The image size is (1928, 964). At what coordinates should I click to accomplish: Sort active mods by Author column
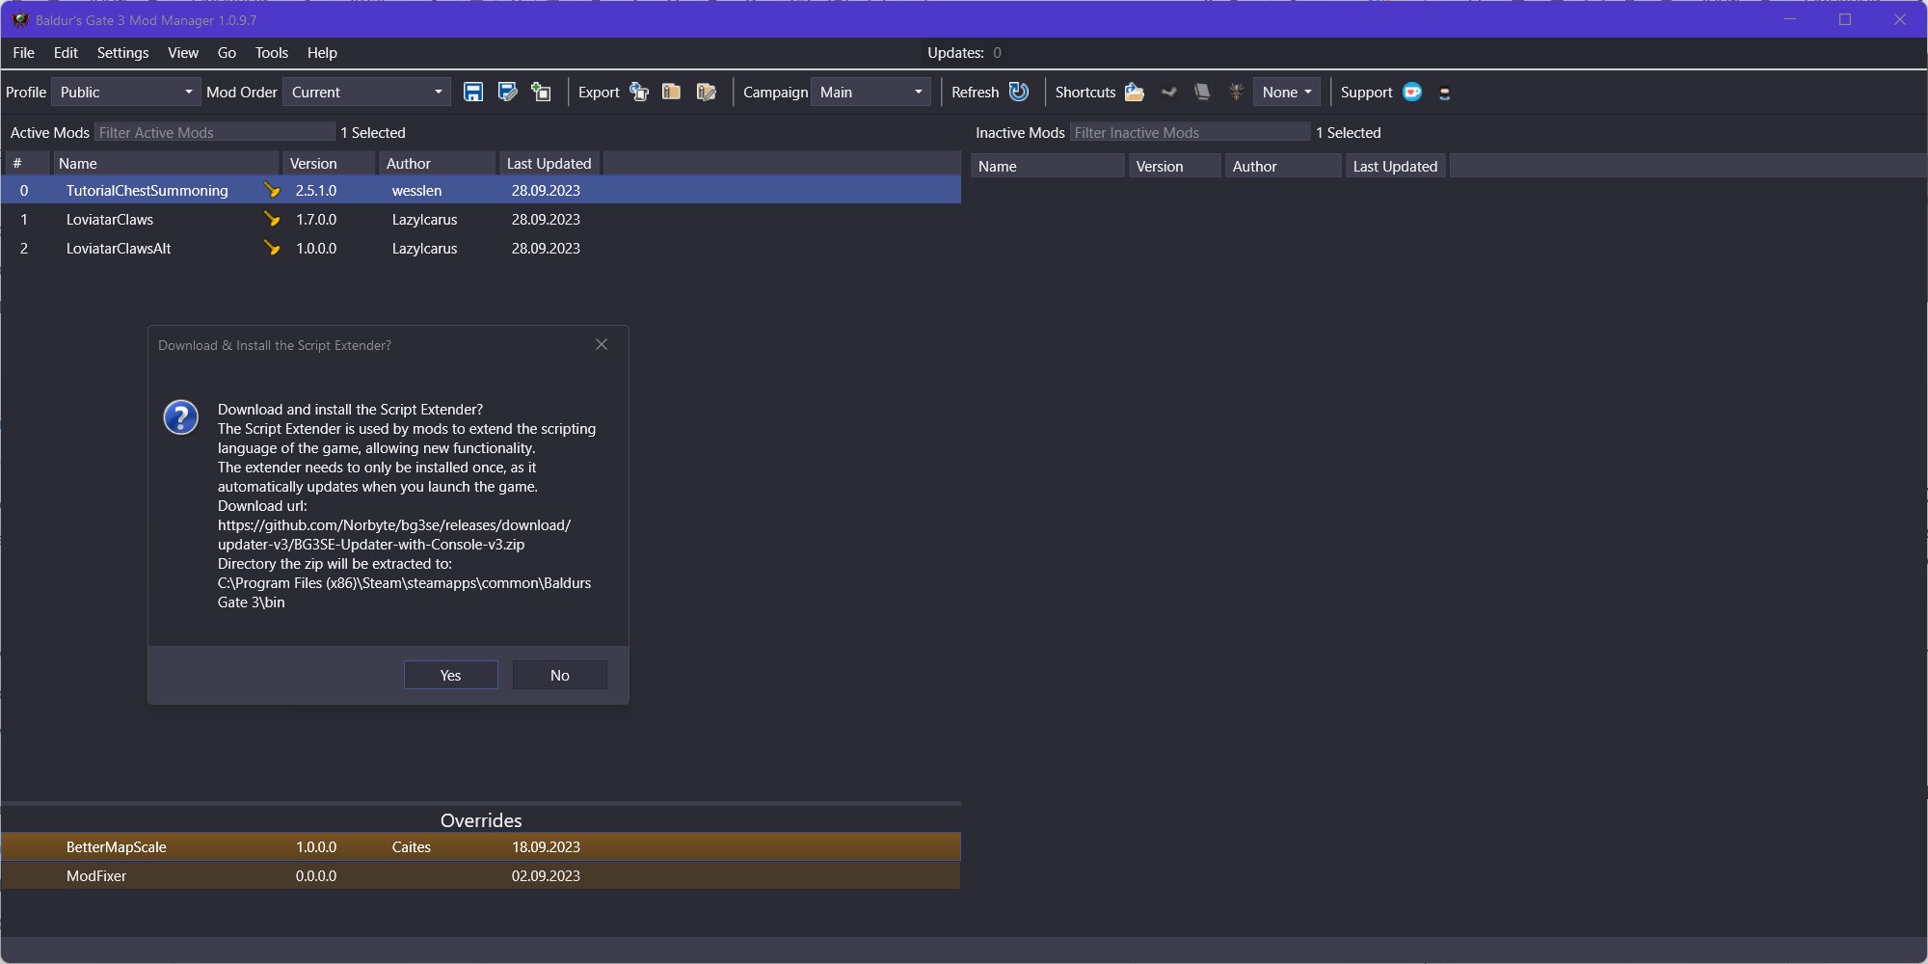tap(437, 163)
